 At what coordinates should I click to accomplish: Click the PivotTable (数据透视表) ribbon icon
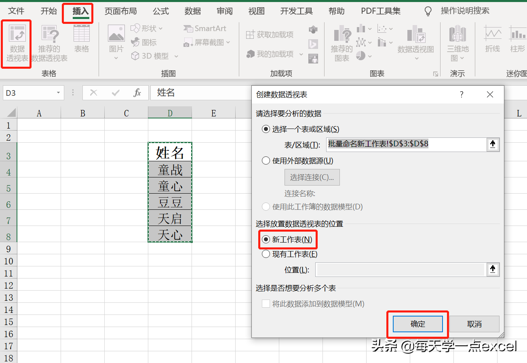17,44
